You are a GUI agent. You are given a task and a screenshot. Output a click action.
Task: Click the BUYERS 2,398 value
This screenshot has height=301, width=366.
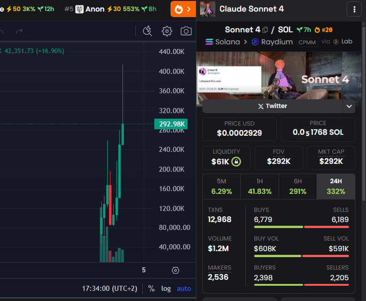tap(263, 277)
